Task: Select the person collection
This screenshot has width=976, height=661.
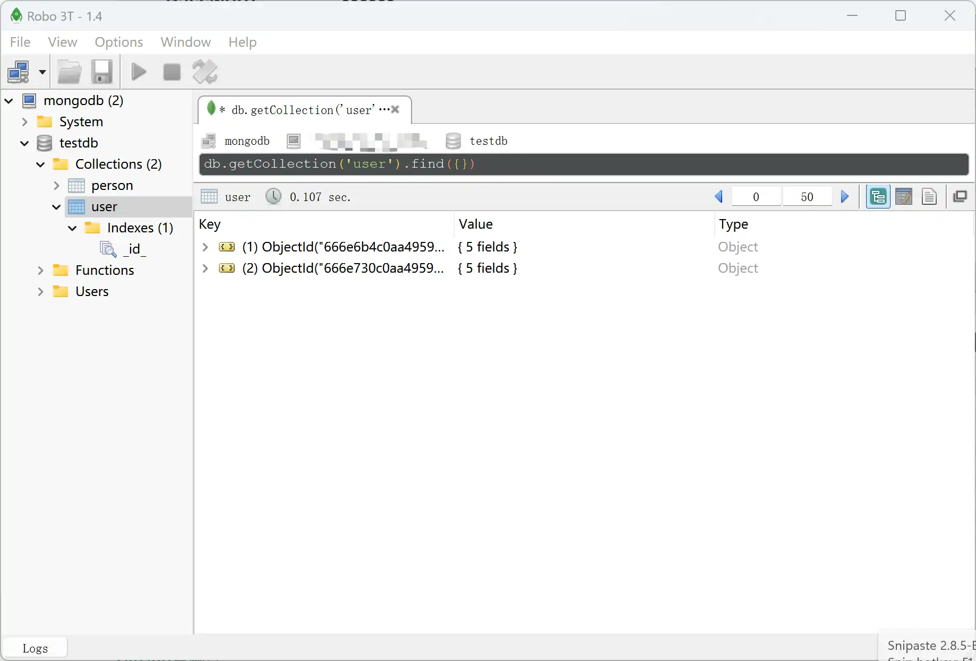Action: pos(112,185)
